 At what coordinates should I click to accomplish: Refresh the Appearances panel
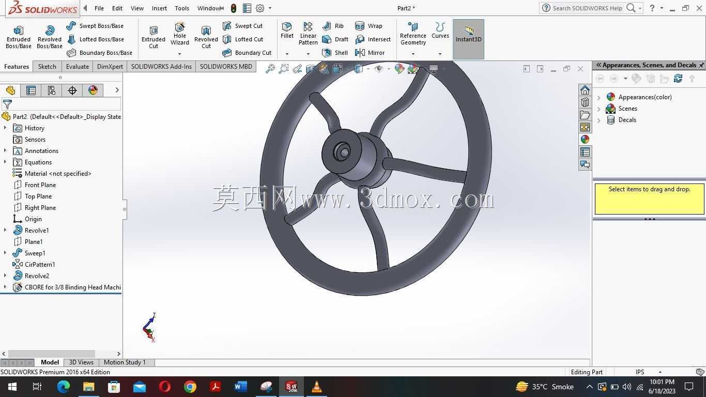(678, 79)
